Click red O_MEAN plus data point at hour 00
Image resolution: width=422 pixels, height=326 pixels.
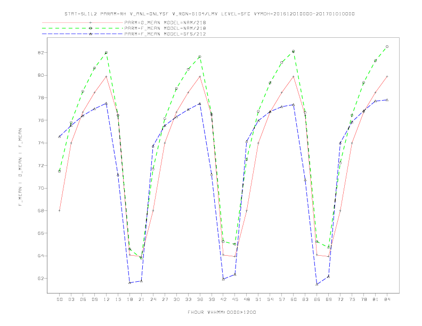point(60,210)
